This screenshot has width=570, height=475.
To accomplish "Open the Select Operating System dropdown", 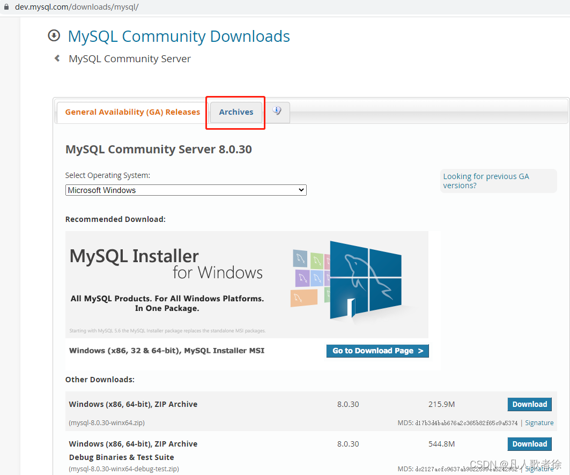I will click(x=186, y=190).
